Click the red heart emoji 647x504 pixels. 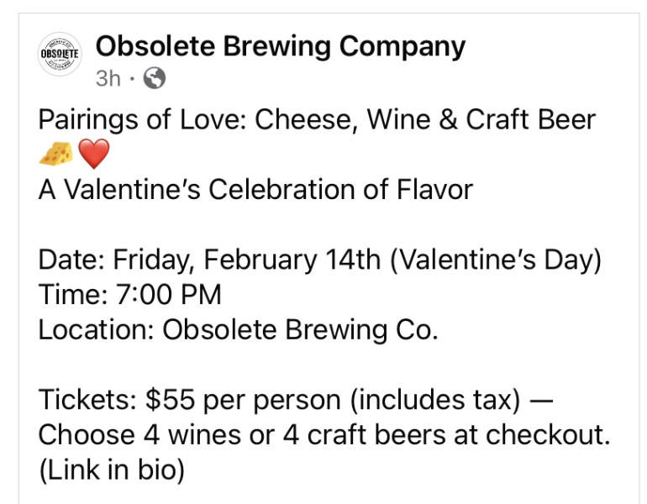click(93, 154)
